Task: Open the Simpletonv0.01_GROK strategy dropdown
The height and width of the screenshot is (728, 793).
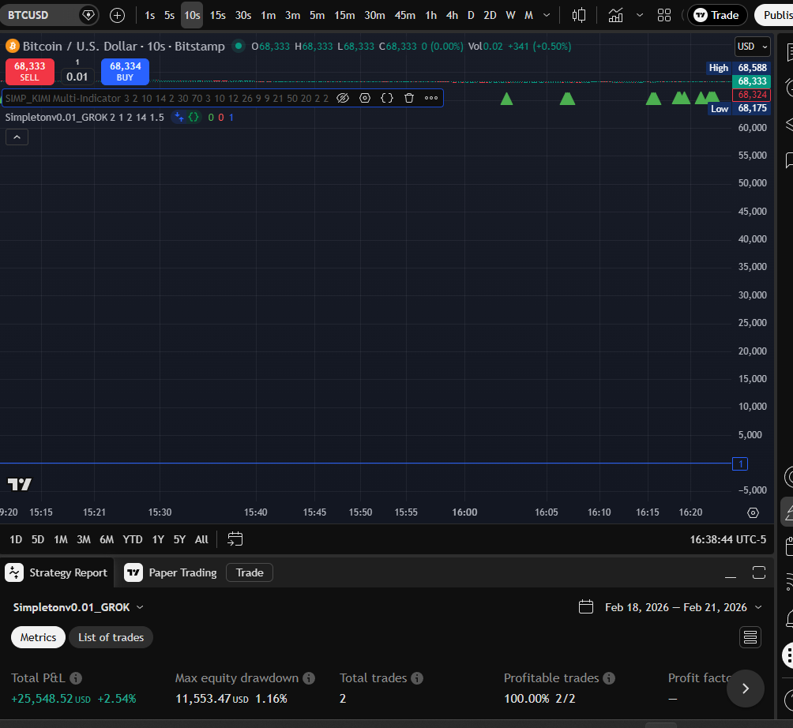Action: (x=76, y=606)
